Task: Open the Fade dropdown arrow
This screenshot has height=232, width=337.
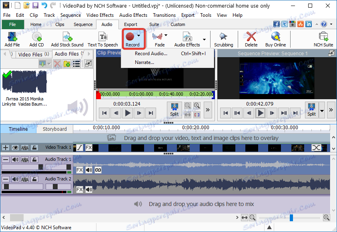Action: click(166, 35)
